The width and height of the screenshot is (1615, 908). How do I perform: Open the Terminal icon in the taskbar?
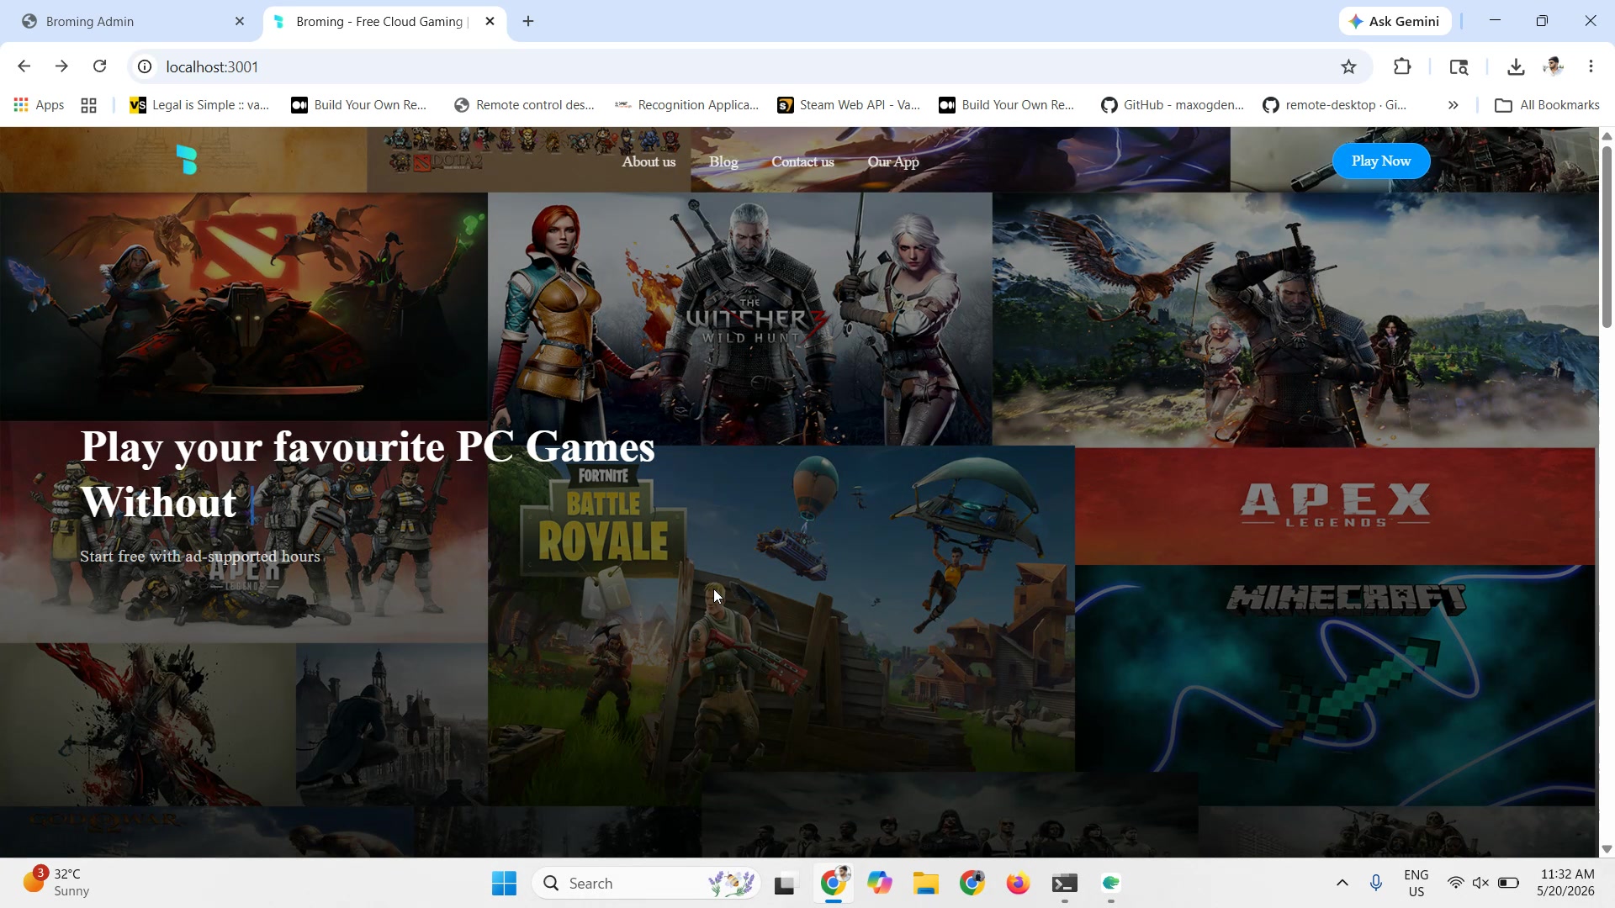[1065, 884]
